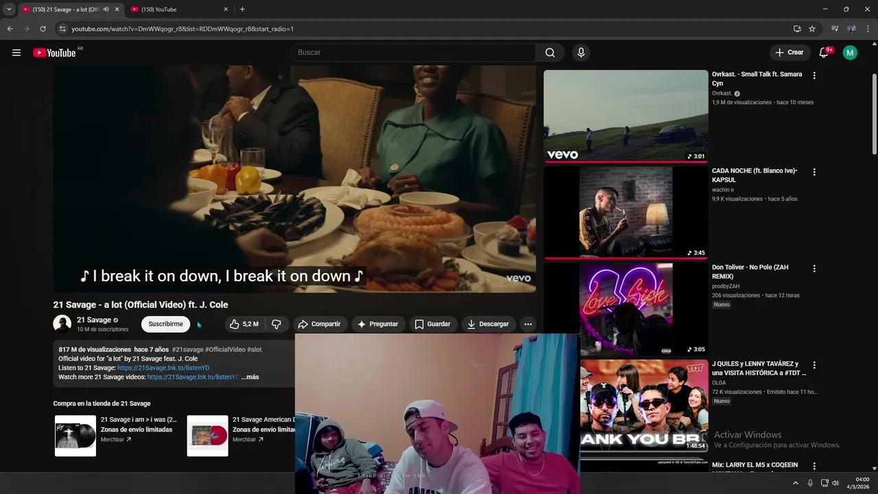
Task: Start voice search with microphone icon
Action: (x=581, y=53)
